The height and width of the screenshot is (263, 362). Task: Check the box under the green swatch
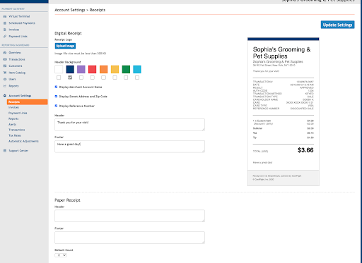(x=126, y=78)
